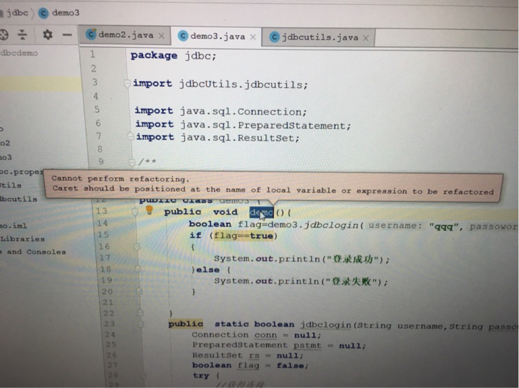Viewport: 519px width, 388px height.
Task: Switch to the demo3.java tab
Action: (217, 36)
